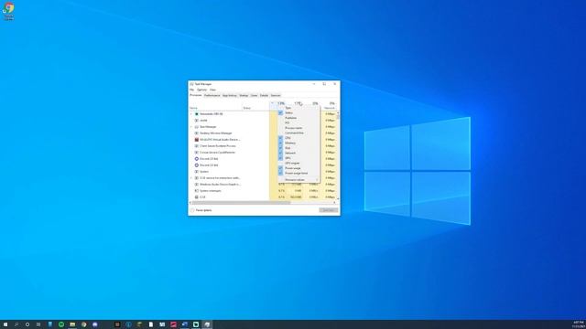Enable the GPU engine column
This screenshot has width=586, height=329.
[299, 163]
